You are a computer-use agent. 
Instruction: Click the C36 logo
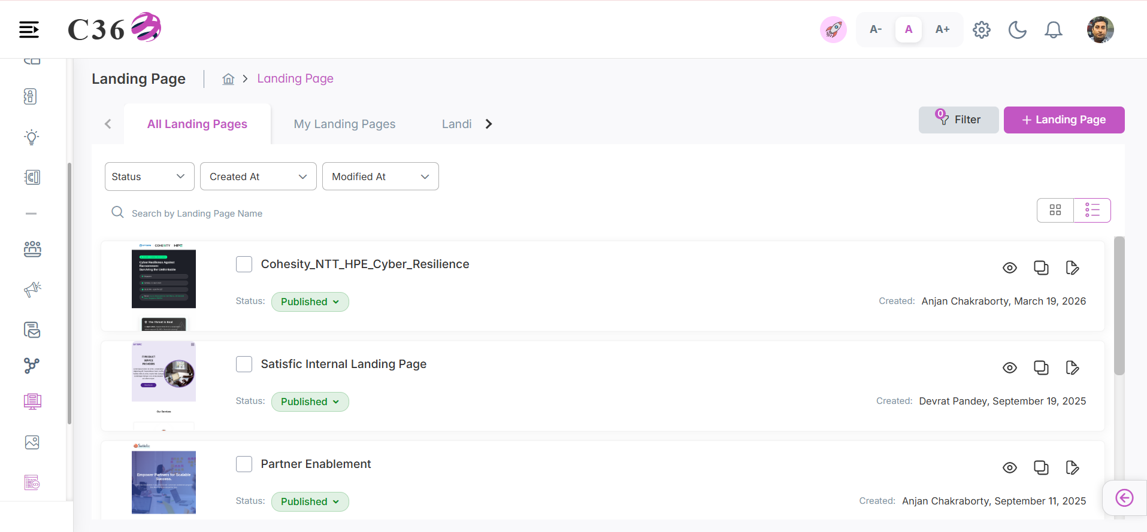coord(114,28)
